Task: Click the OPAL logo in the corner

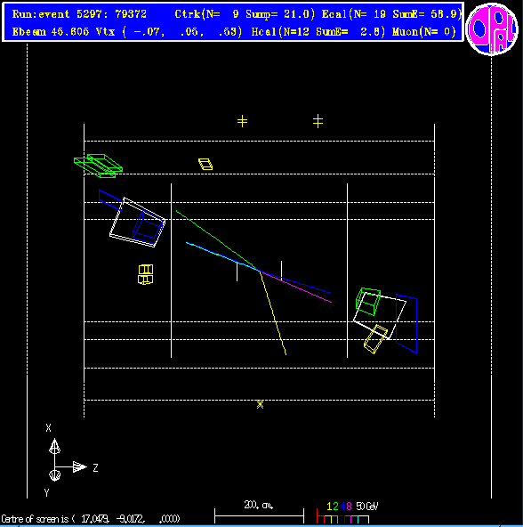Action: pos(492,28)
